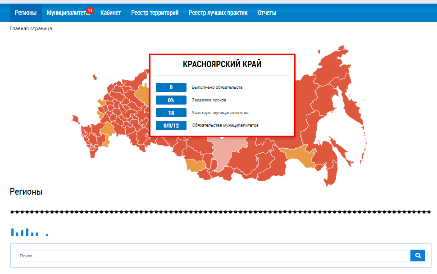Open the Муниципалитеты tab
Viewport: 437px width, 274px height.
click(68, 13)
